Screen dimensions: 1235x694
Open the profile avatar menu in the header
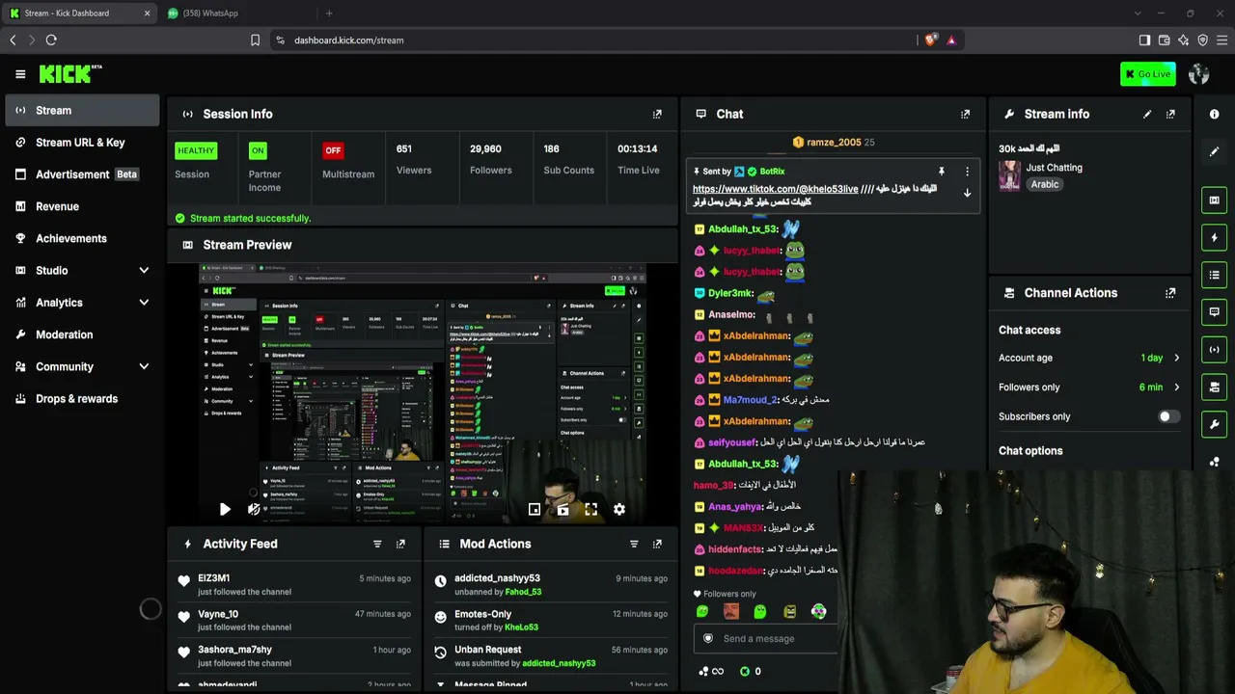point(1199,74)
